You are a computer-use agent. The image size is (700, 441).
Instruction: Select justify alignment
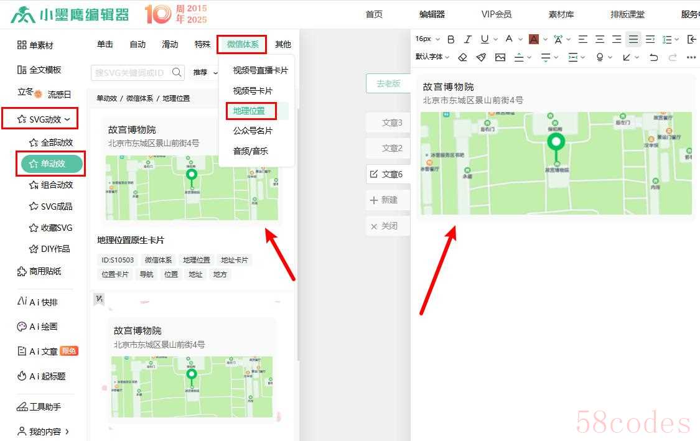click(633, 39)
